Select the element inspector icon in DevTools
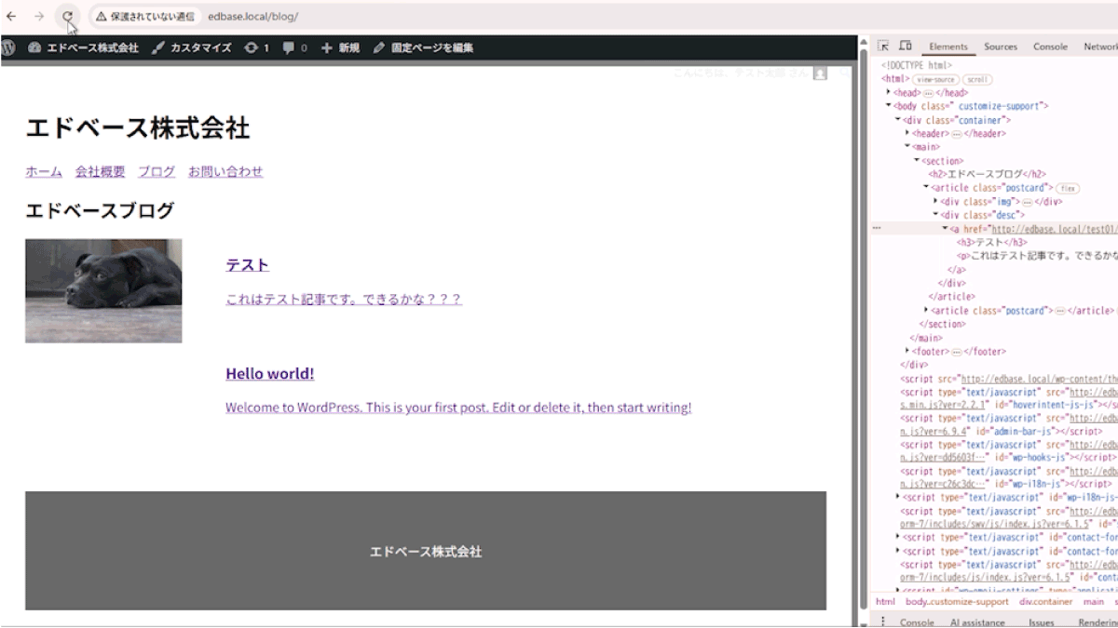The height and width of the screenshot is (628, 1118). tap(880, 45)
